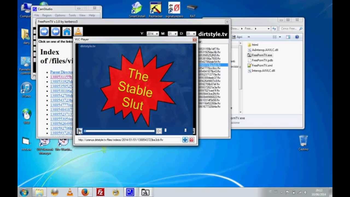Open the Windows Start menu
Viewport: 350px width, 197px height.
click(x=24, y=192)
